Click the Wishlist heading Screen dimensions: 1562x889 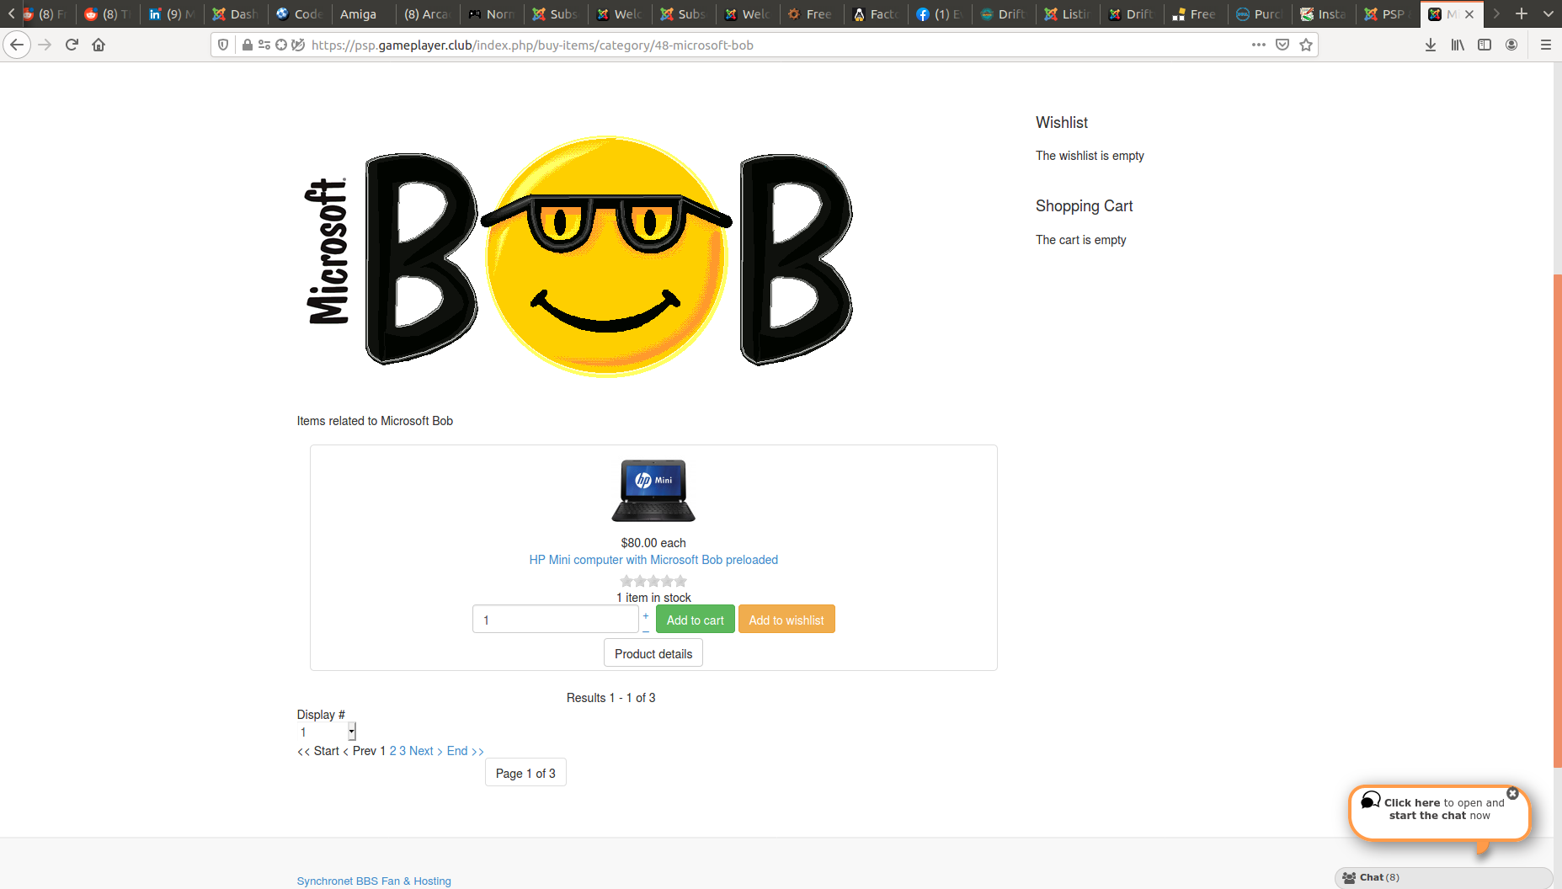tap(1062, 123)
